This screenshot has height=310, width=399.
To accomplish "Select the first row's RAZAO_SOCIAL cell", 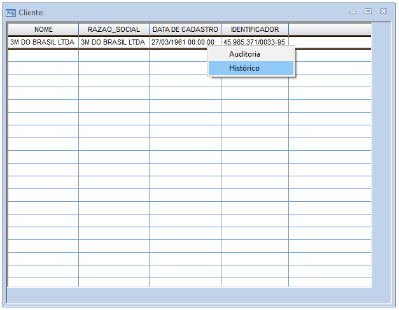I will (113, 42).
